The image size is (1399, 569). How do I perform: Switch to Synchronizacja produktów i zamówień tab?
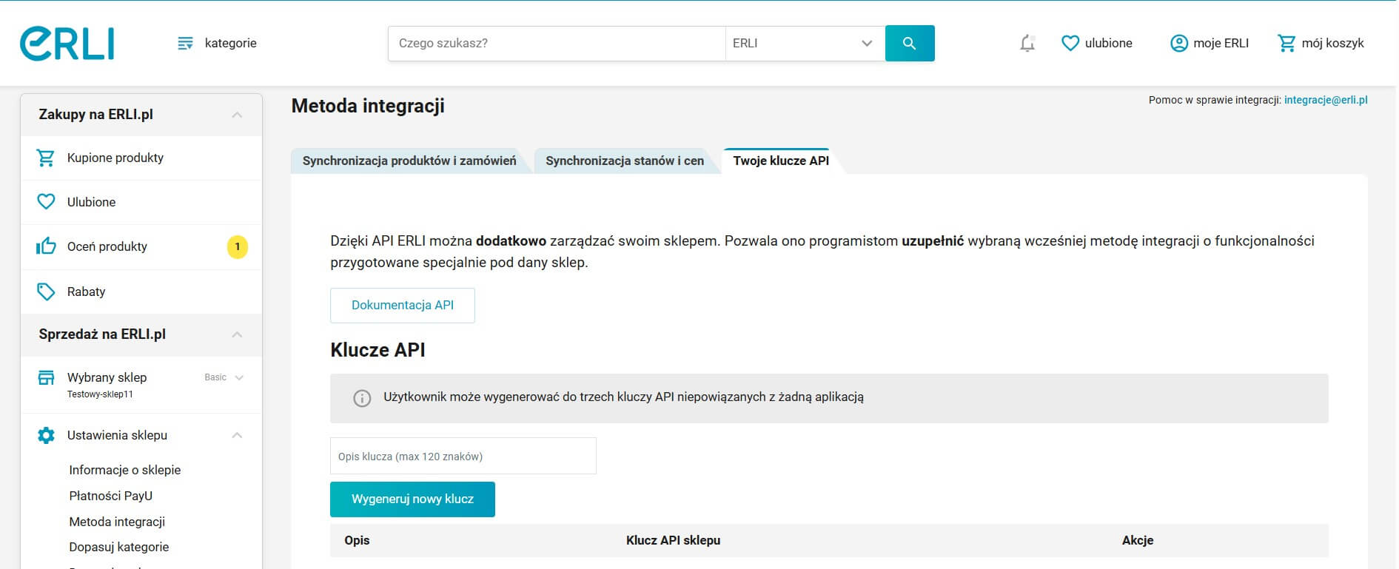409,161
